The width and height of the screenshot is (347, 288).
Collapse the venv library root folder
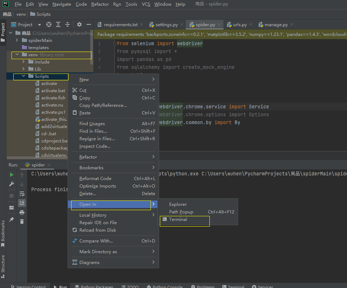[x=17, y=55]
